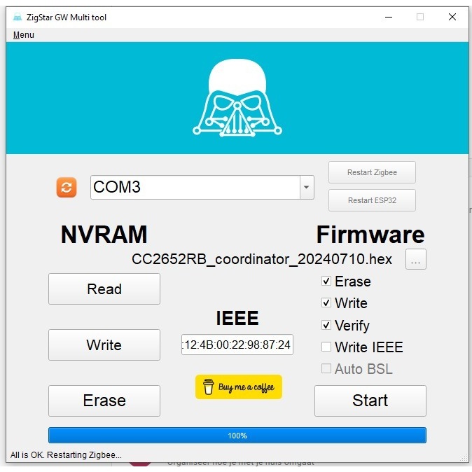Minimize the ZigStar GW Multi tool window
Viewport: 472px width, 472px height.
(x=389, y=18)
